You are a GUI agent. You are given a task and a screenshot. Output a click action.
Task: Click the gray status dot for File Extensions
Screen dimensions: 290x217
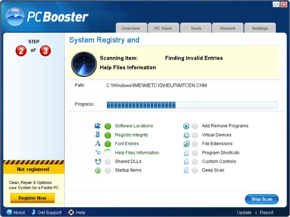pos(195,144)
